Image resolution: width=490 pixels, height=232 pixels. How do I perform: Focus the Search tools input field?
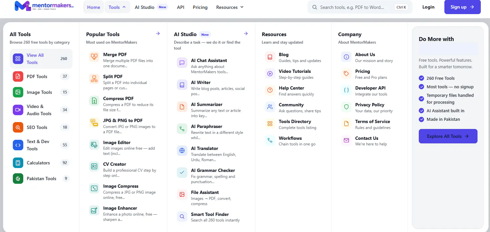point(360,7)
